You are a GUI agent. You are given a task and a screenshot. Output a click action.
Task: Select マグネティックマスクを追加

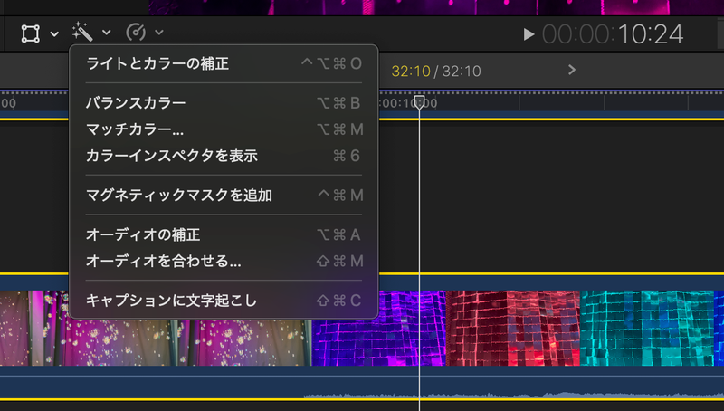click(x=224, y=195)
